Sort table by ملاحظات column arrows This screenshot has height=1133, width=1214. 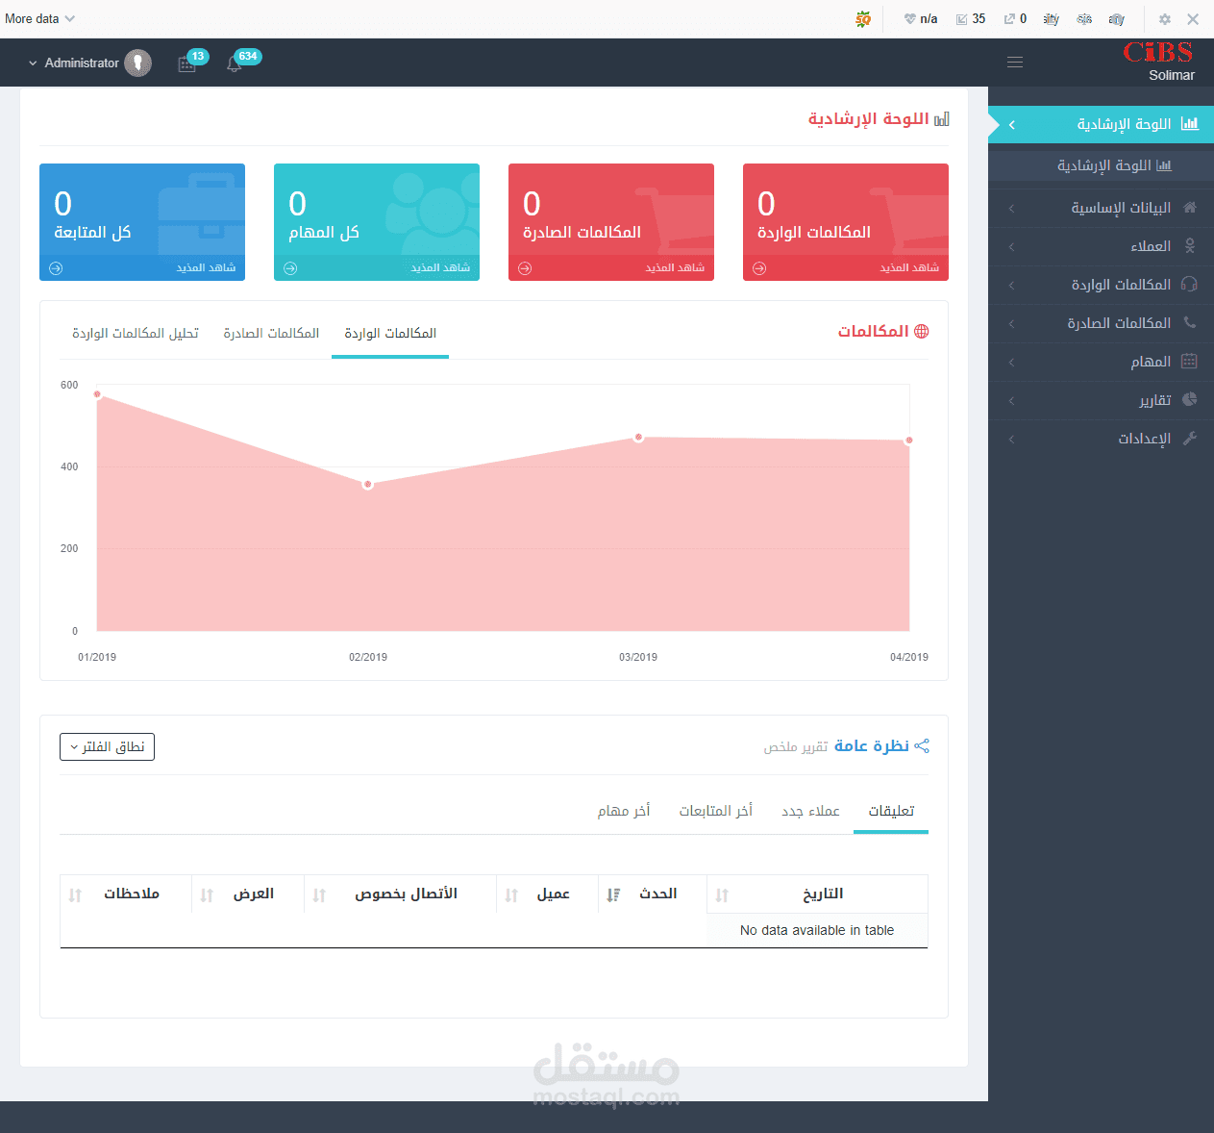[75, 895]
